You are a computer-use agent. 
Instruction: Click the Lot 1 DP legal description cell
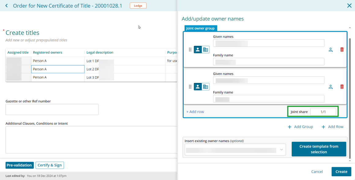125,61
